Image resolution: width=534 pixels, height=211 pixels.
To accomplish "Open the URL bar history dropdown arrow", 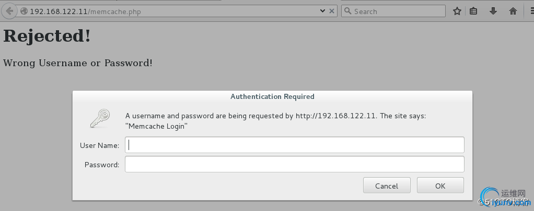I will click(x=322, y=11).
